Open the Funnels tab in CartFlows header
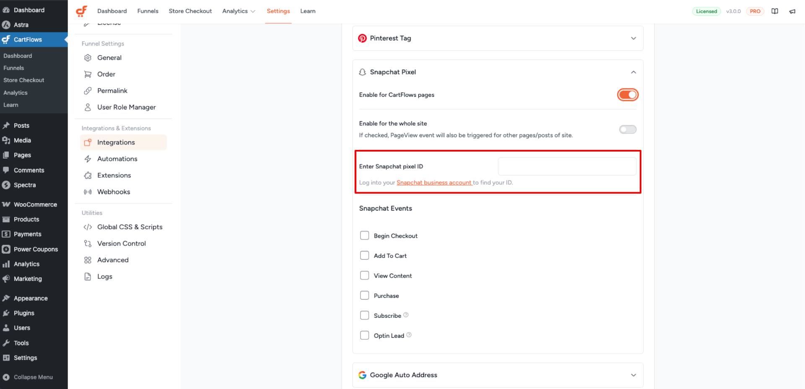This screenshot has width=805, height=389. [148, 11]
